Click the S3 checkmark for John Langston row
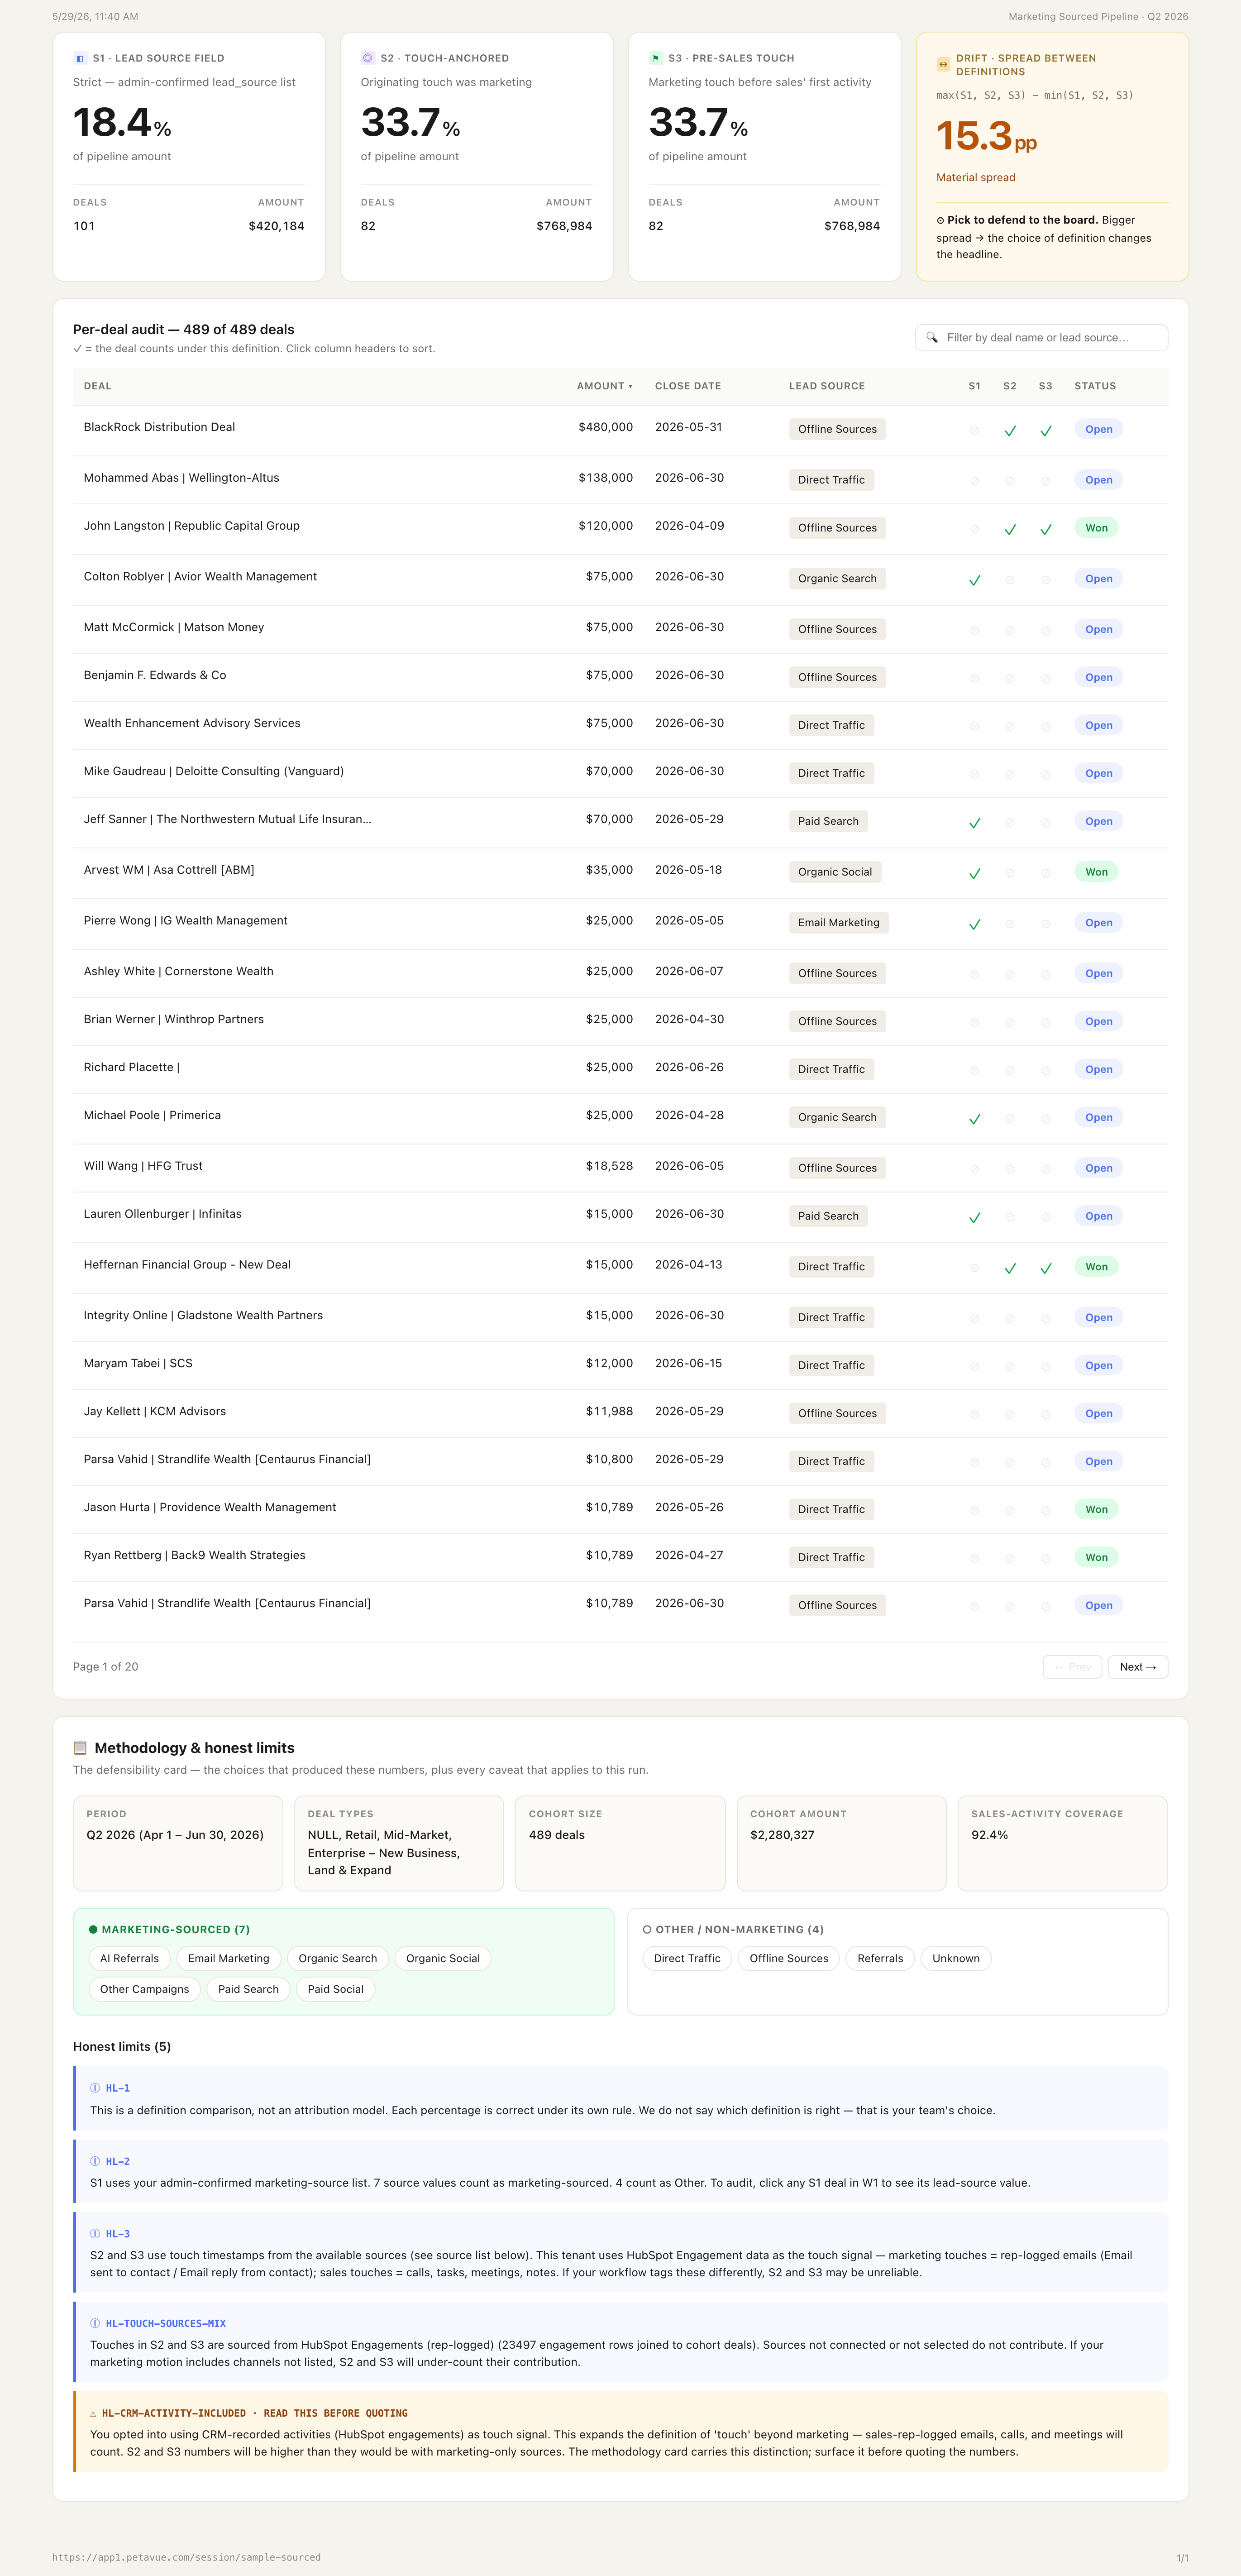The height and width of the screenshot is (2576, 1241). click(1046, 530)
